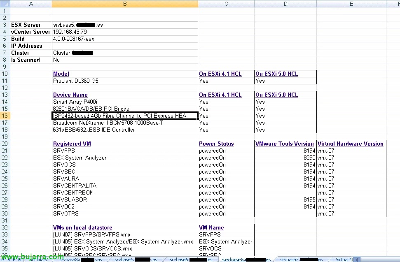Viewport: 400px width, 262px height.
Task: Click VMs on local datastore link
Action: (83, 227)
